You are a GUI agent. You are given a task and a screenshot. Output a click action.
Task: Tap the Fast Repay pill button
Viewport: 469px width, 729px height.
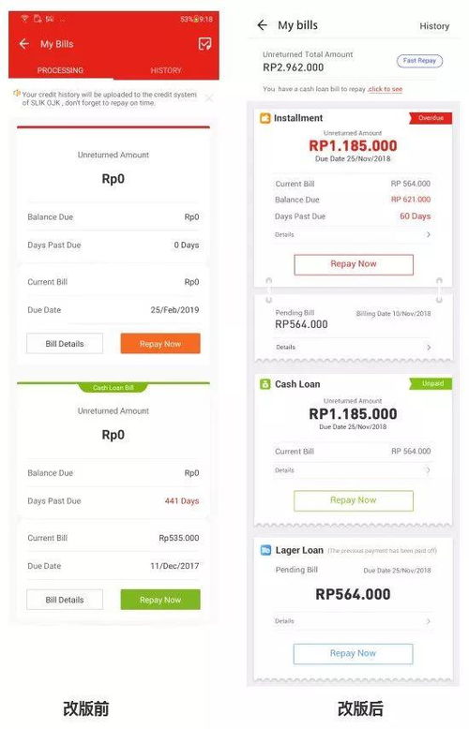[x=419, y=61]
